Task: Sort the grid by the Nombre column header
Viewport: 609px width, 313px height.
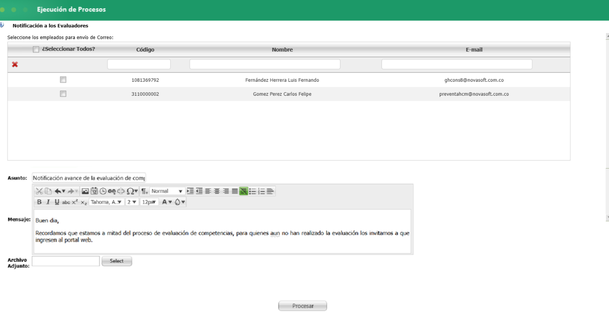Action: tap(282, 50)
